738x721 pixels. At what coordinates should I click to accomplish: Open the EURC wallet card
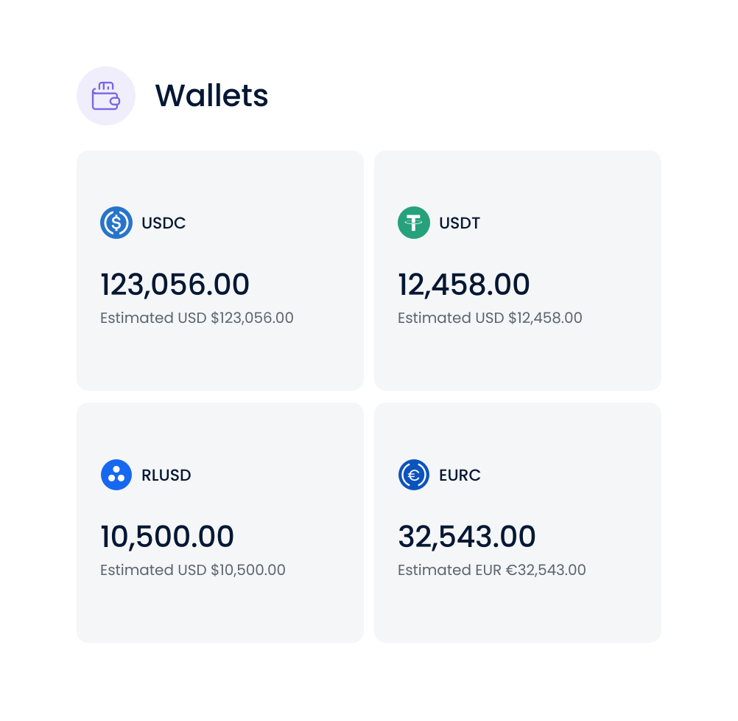tap(518, 523)
